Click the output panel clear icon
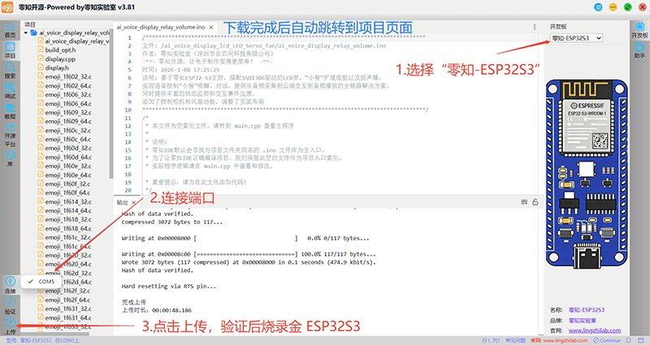This screenshot has height=345, width=650. 524,202
